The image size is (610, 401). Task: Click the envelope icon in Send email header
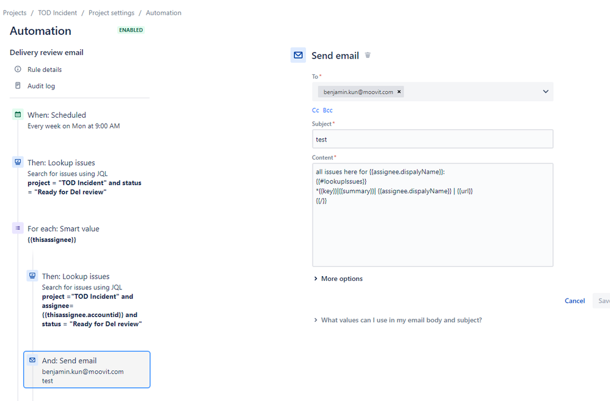[x=298, y=55]
